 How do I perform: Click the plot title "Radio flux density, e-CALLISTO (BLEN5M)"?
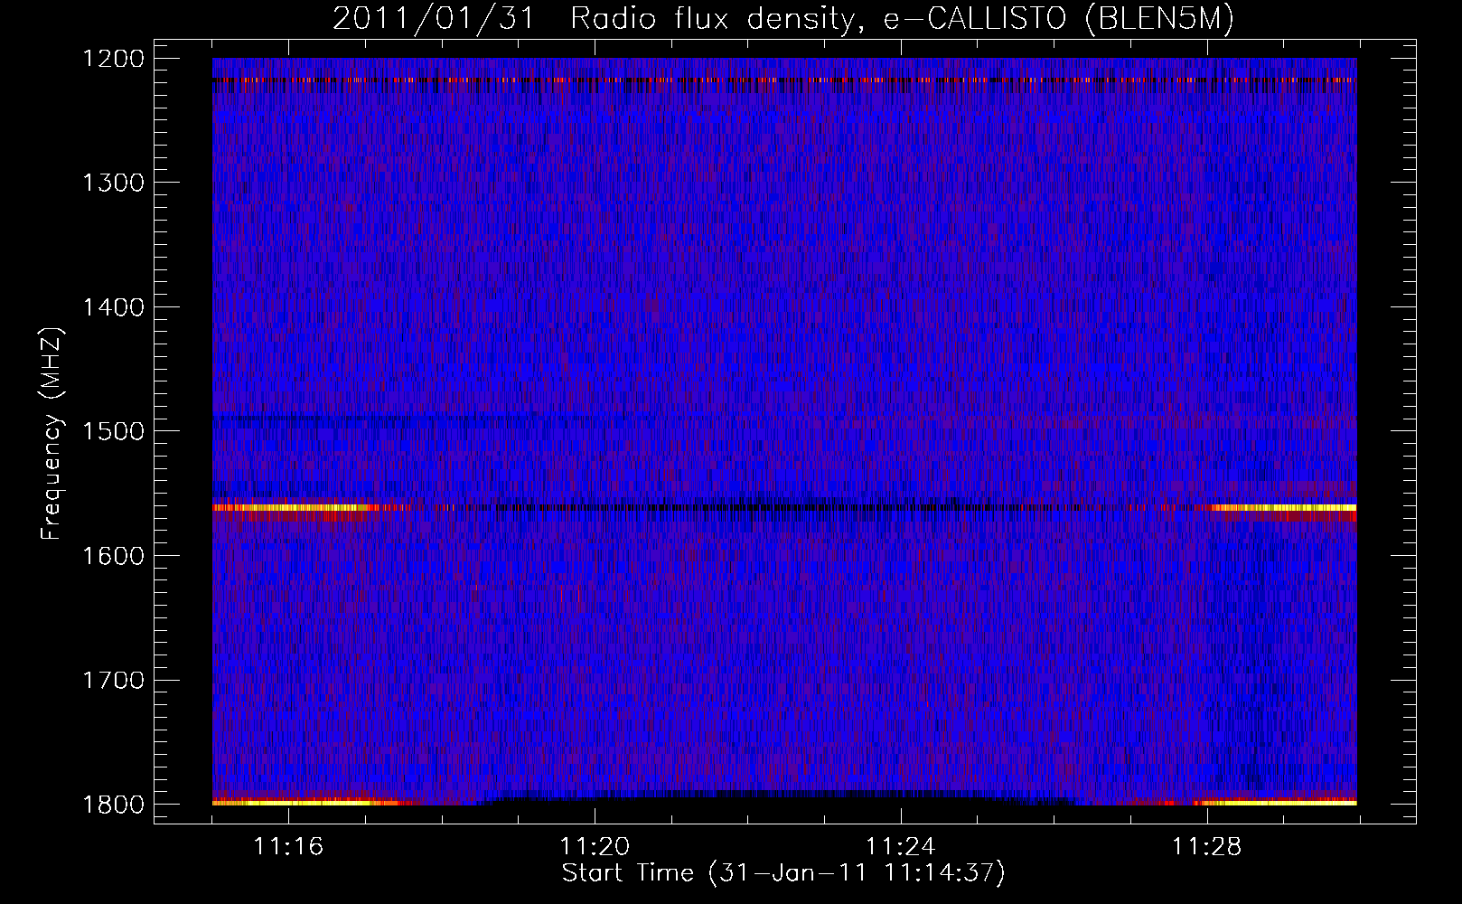pos(902,19)
